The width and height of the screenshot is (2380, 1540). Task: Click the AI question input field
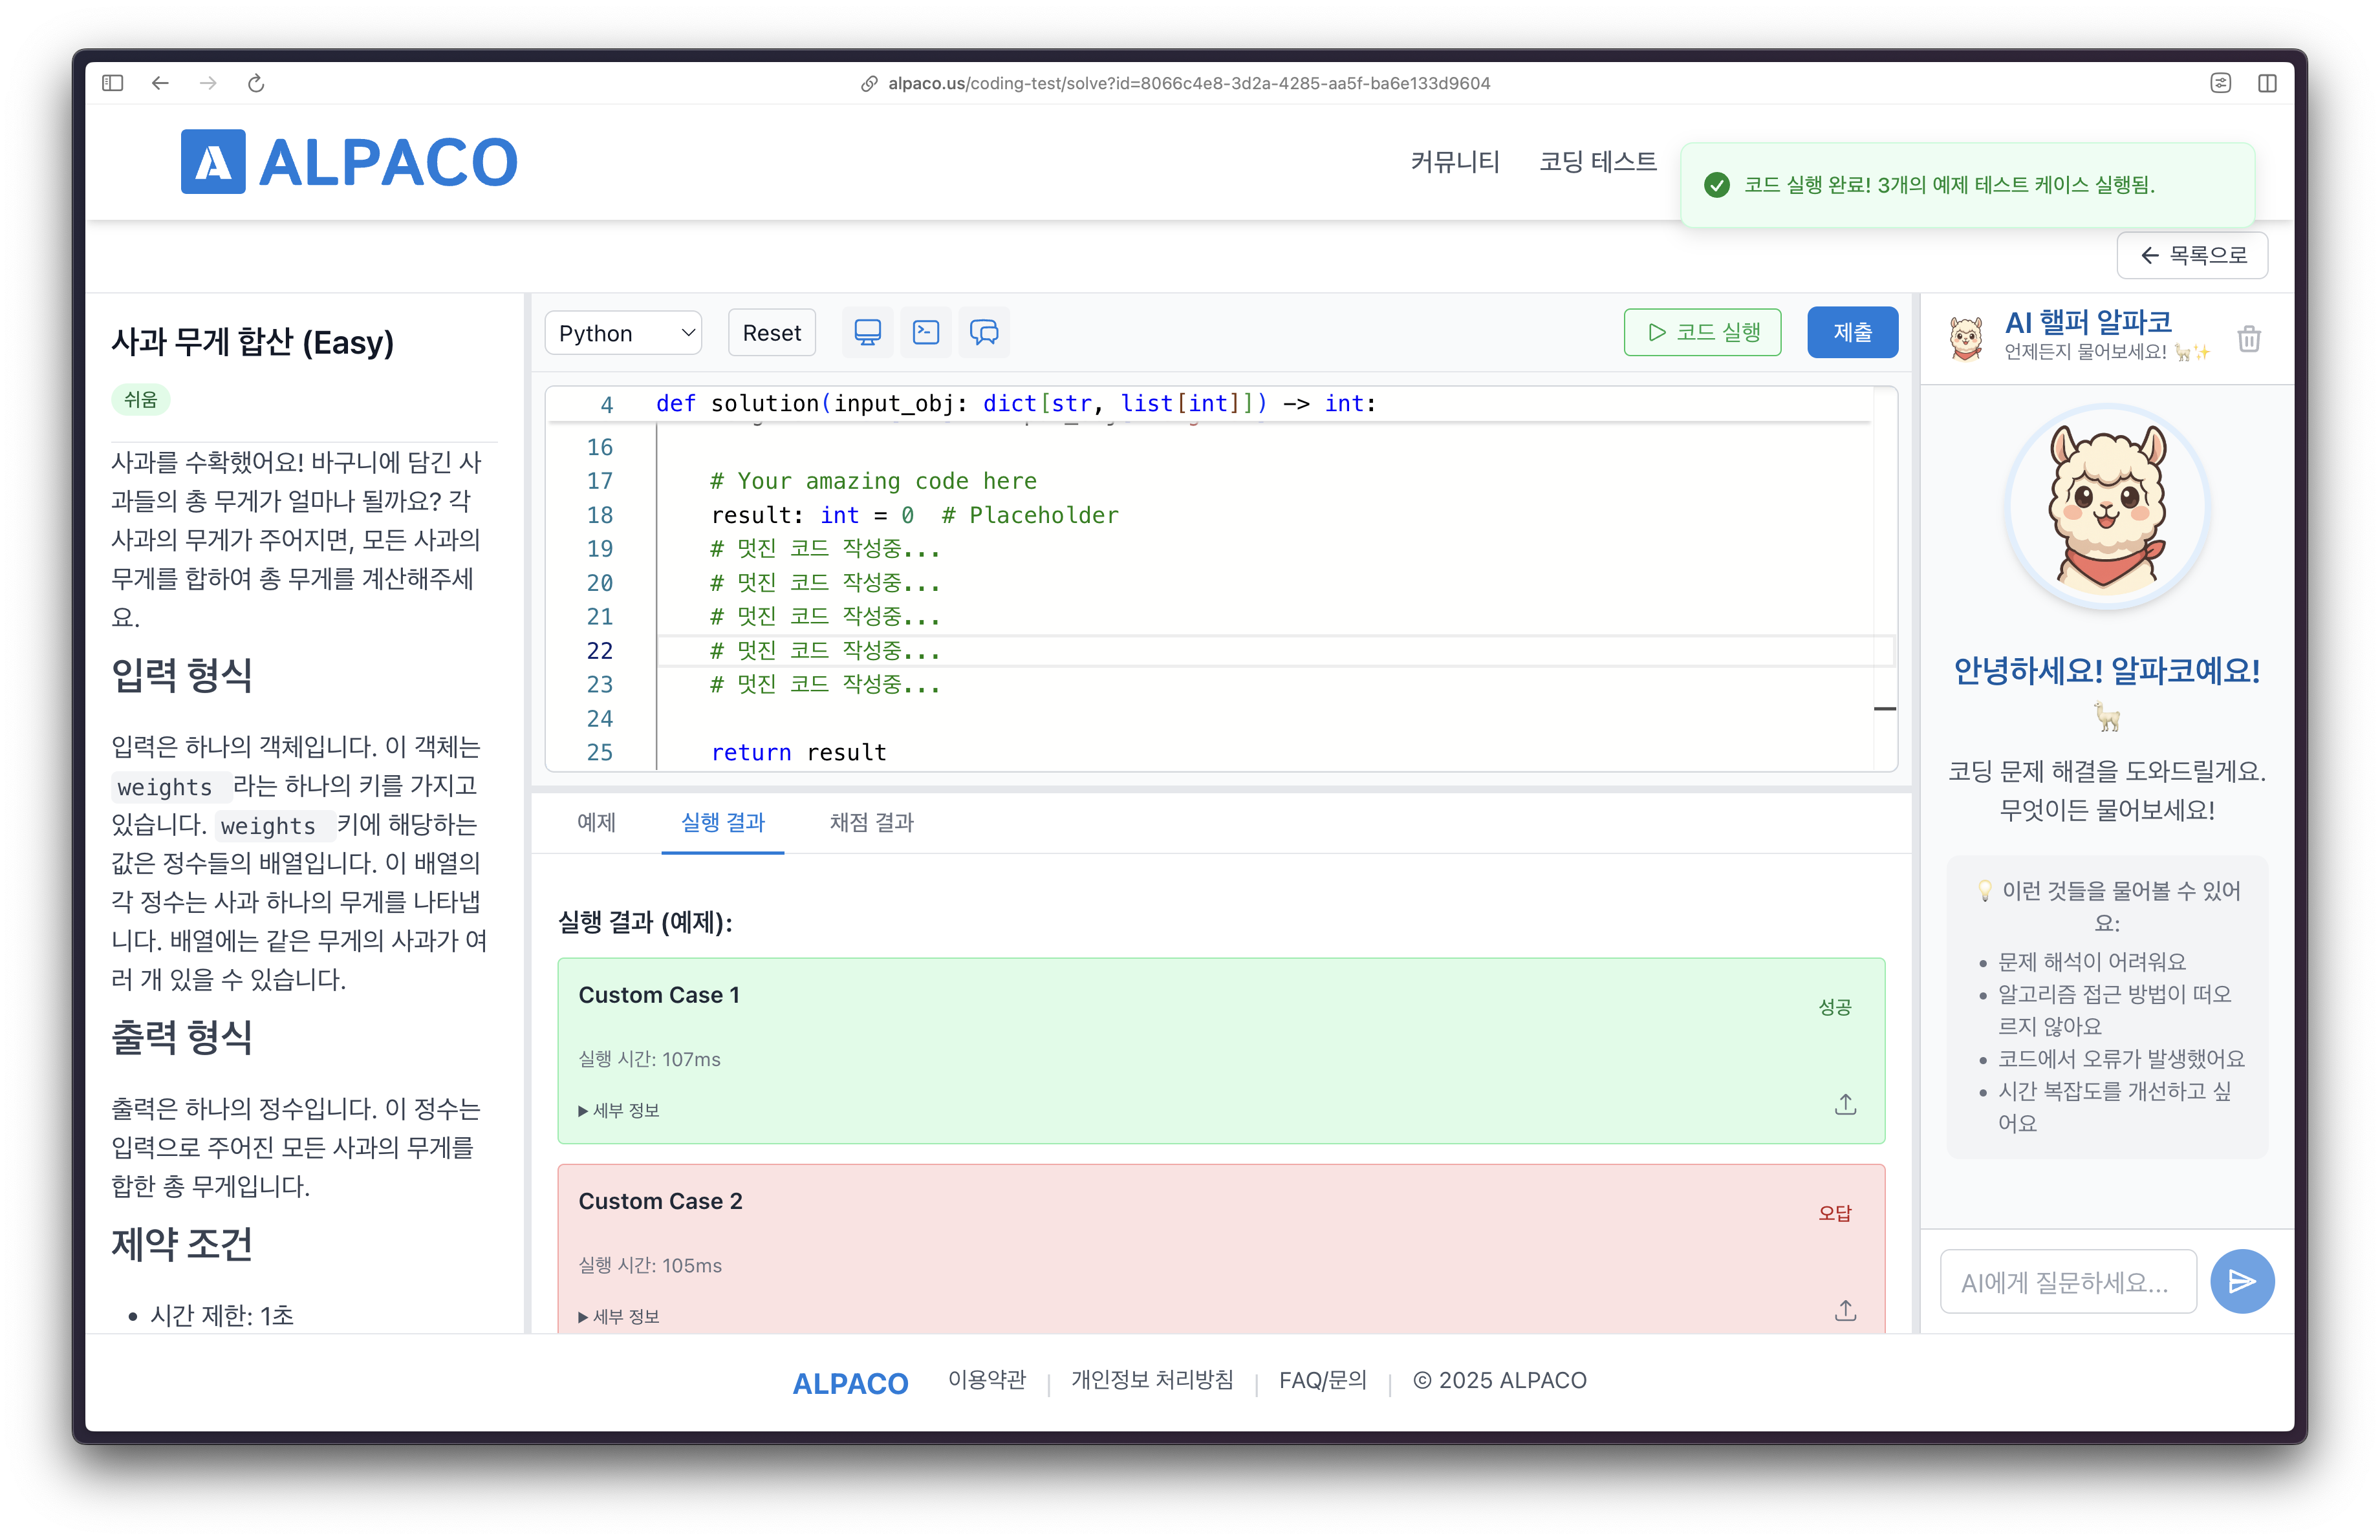2068,1282
